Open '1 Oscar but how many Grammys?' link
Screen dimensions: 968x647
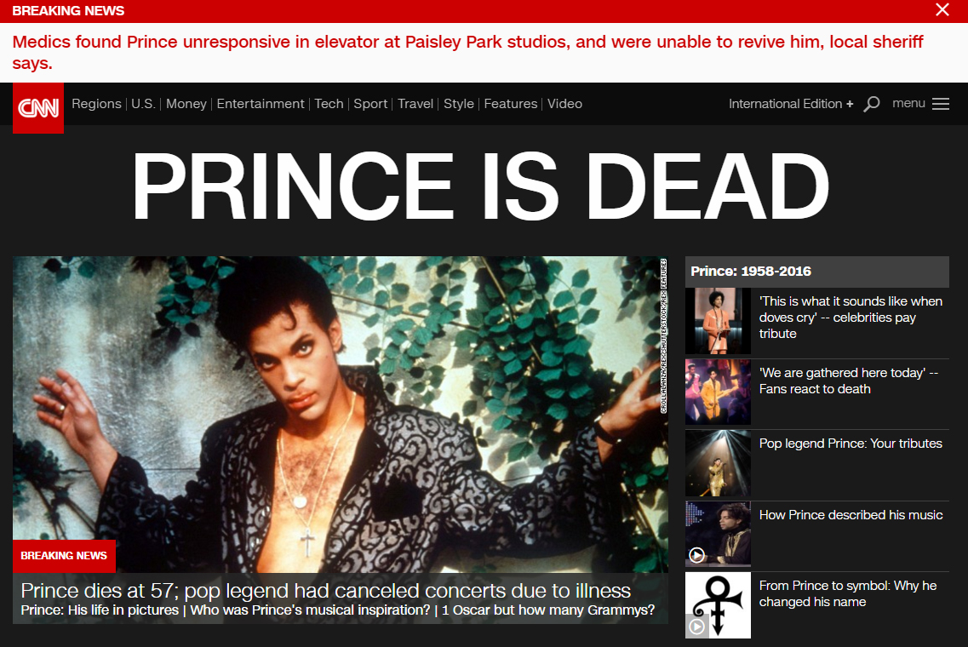548,610
